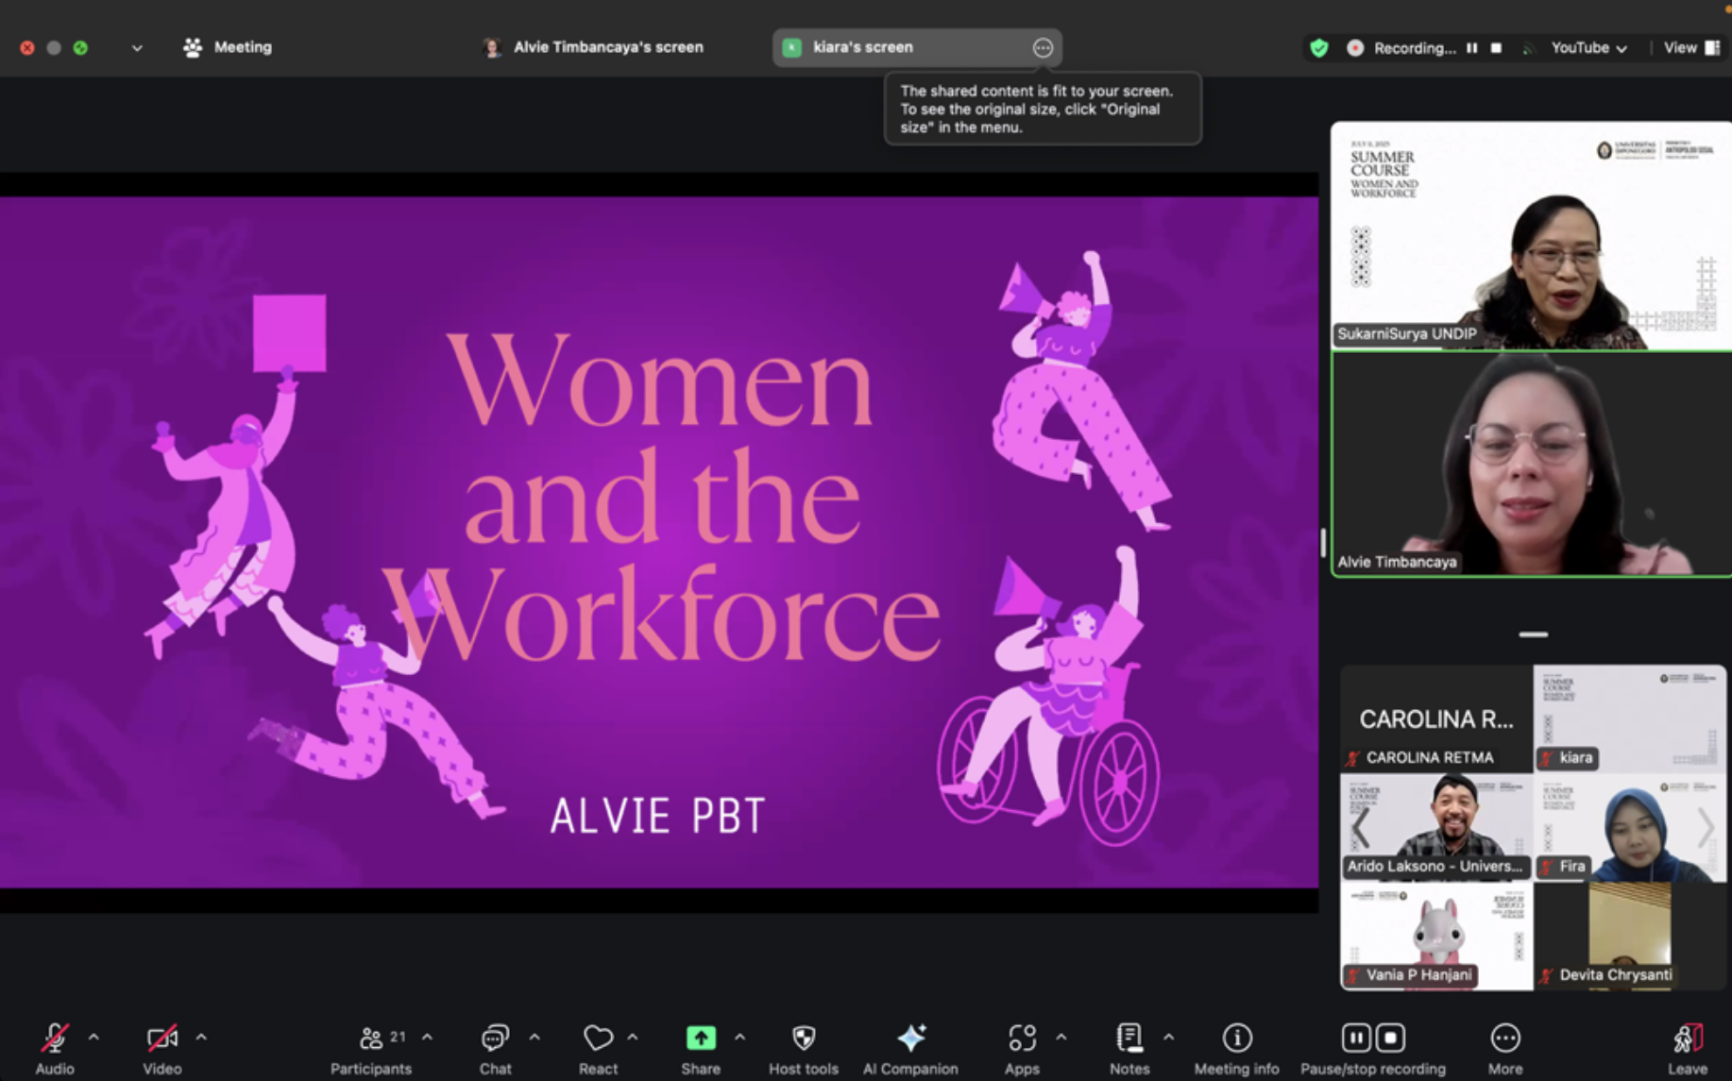Image resolution: width=1732 pixels, height=1081 pixels.
Task: Expand Participants options caret
Action: pos(427,1037)
